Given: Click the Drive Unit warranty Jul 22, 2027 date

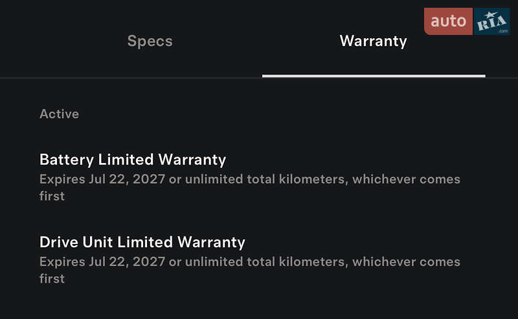Looking at the screenshot, I should click(127, 262).
